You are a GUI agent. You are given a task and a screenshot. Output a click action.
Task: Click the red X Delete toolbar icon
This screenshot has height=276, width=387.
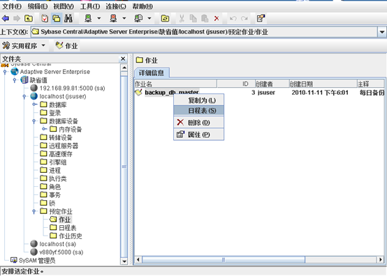tap(217, 18)
